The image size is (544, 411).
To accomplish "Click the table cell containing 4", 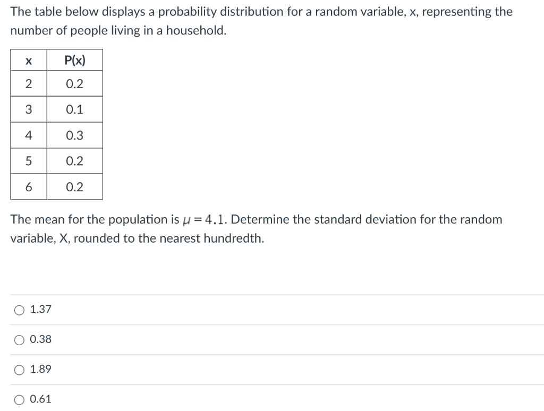I will [28, 135].
